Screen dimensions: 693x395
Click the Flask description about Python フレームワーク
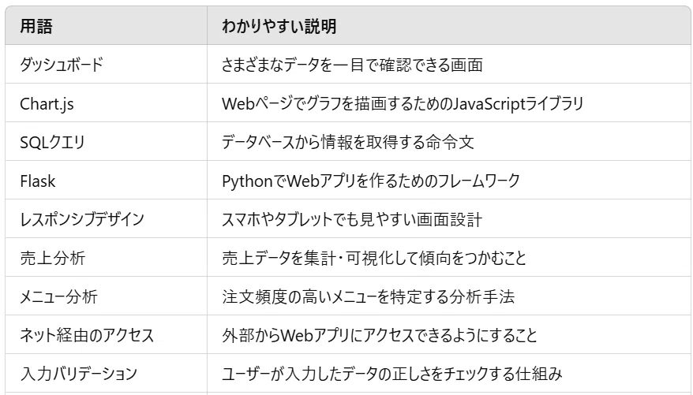[x=371, y=181]
